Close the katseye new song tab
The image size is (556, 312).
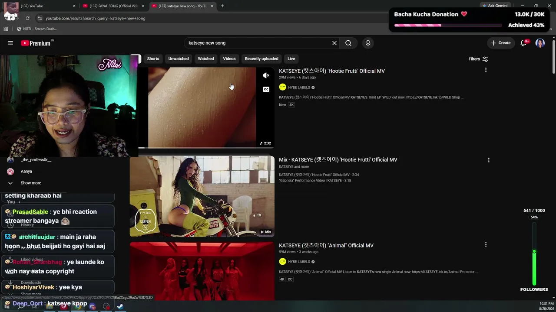212,6
